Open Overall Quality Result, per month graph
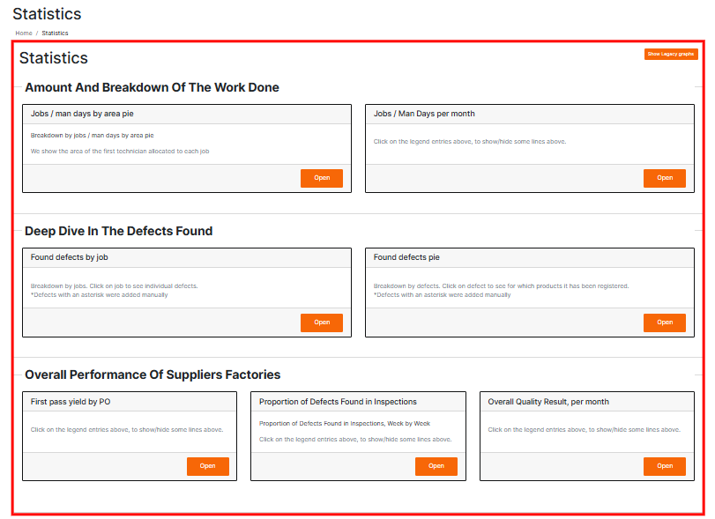 664,466
